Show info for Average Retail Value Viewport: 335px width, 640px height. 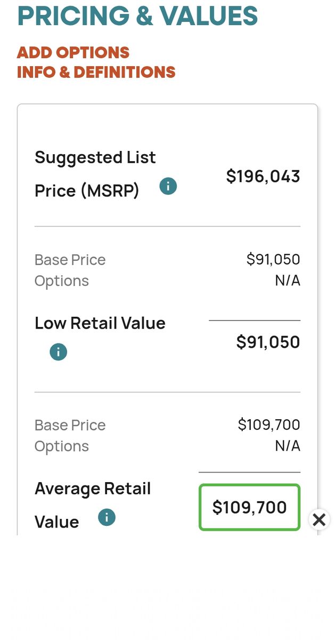(107, 517)
